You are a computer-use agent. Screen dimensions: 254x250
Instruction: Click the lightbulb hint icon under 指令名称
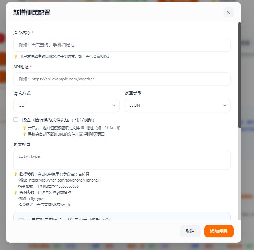16,57
